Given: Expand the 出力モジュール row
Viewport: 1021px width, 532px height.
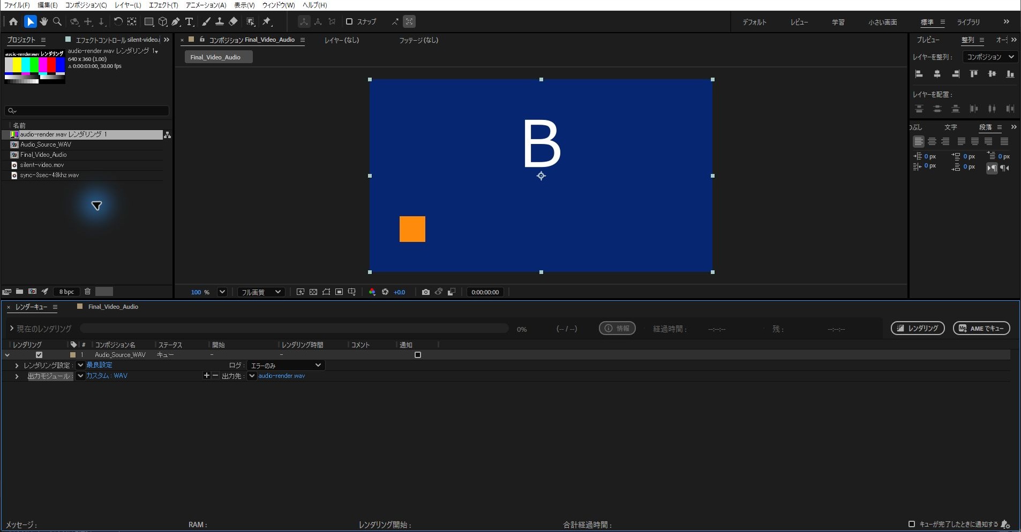Looking at the screenshot, I should (x=17, y=376).
